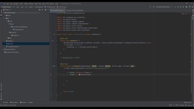Open the Window menu
194x109 pixels.
click(x=52, y=4)
